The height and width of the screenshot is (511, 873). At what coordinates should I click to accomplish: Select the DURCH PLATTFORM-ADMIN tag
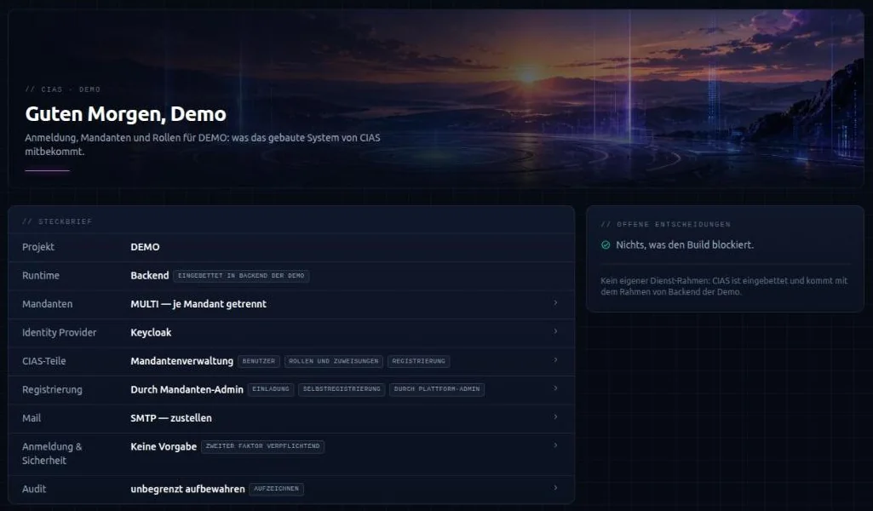click(x=436, y=389)
